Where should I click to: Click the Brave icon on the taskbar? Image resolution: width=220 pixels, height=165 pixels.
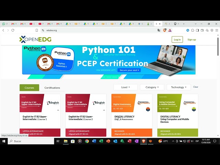144,141
